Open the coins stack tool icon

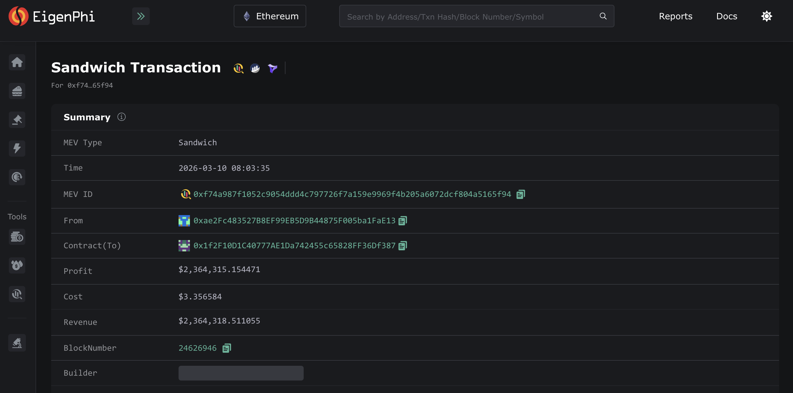(x=17, y=237)
